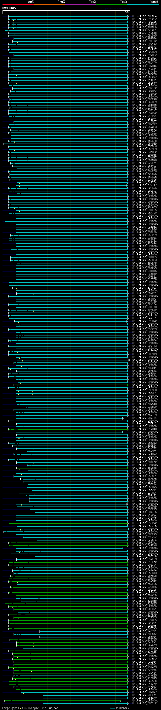Open hit UniRef100_Q8LDY5

point(144,36)
